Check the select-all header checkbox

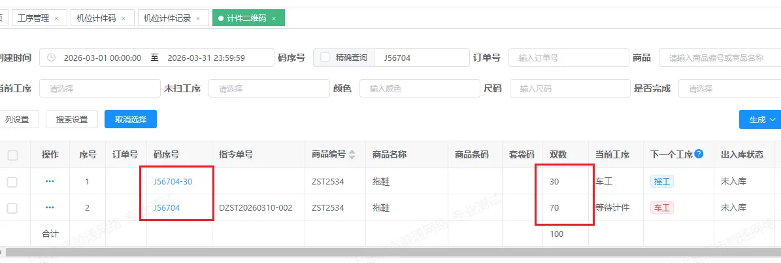(x=12, y=155)
